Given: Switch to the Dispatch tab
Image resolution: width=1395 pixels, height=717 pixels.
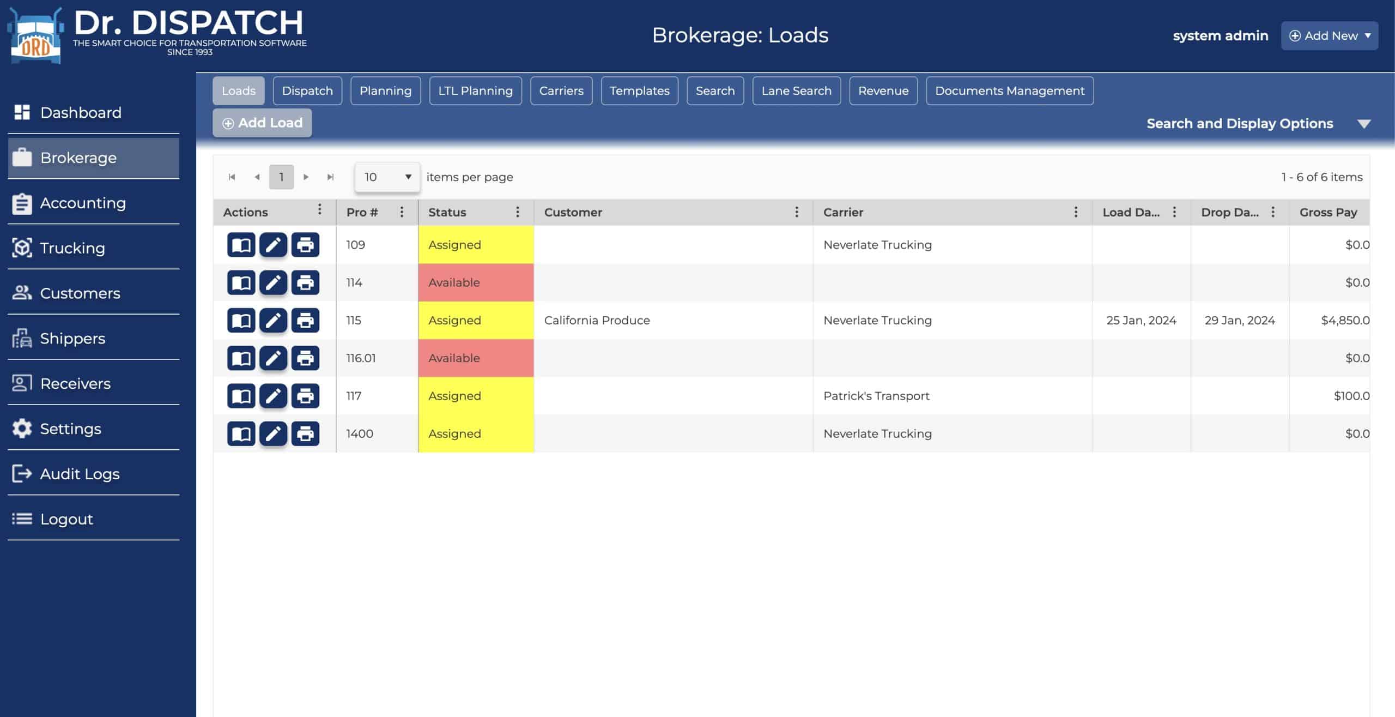Looking at the screenshot, I should [x=307, y=91].
